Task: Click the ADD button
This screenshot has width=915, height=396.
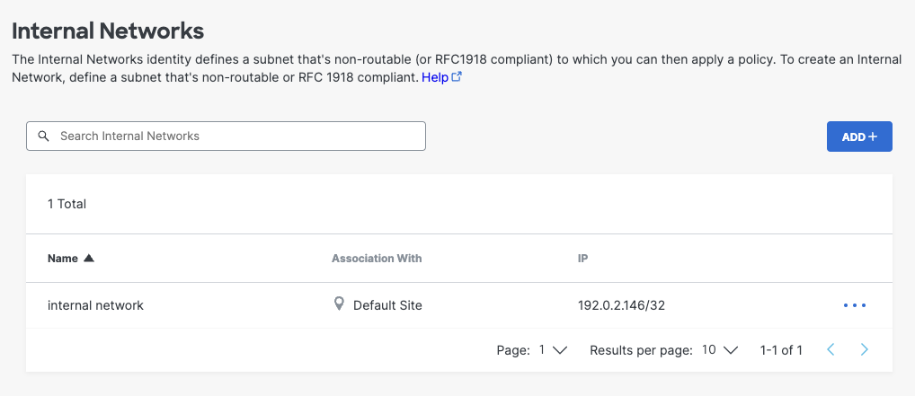Action: click(x=859, y=136)
